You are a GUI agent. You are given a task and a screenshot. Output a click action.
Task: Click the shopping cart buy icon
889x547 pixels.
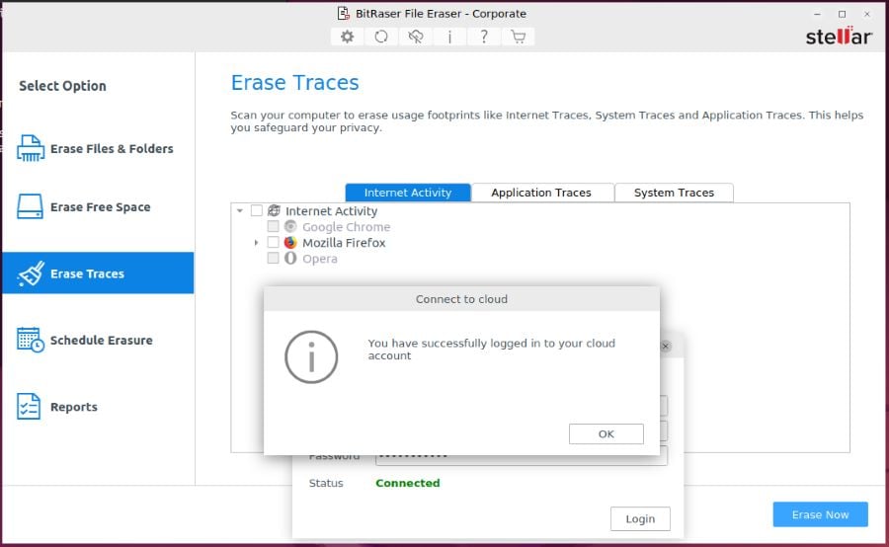coord(518,37)
